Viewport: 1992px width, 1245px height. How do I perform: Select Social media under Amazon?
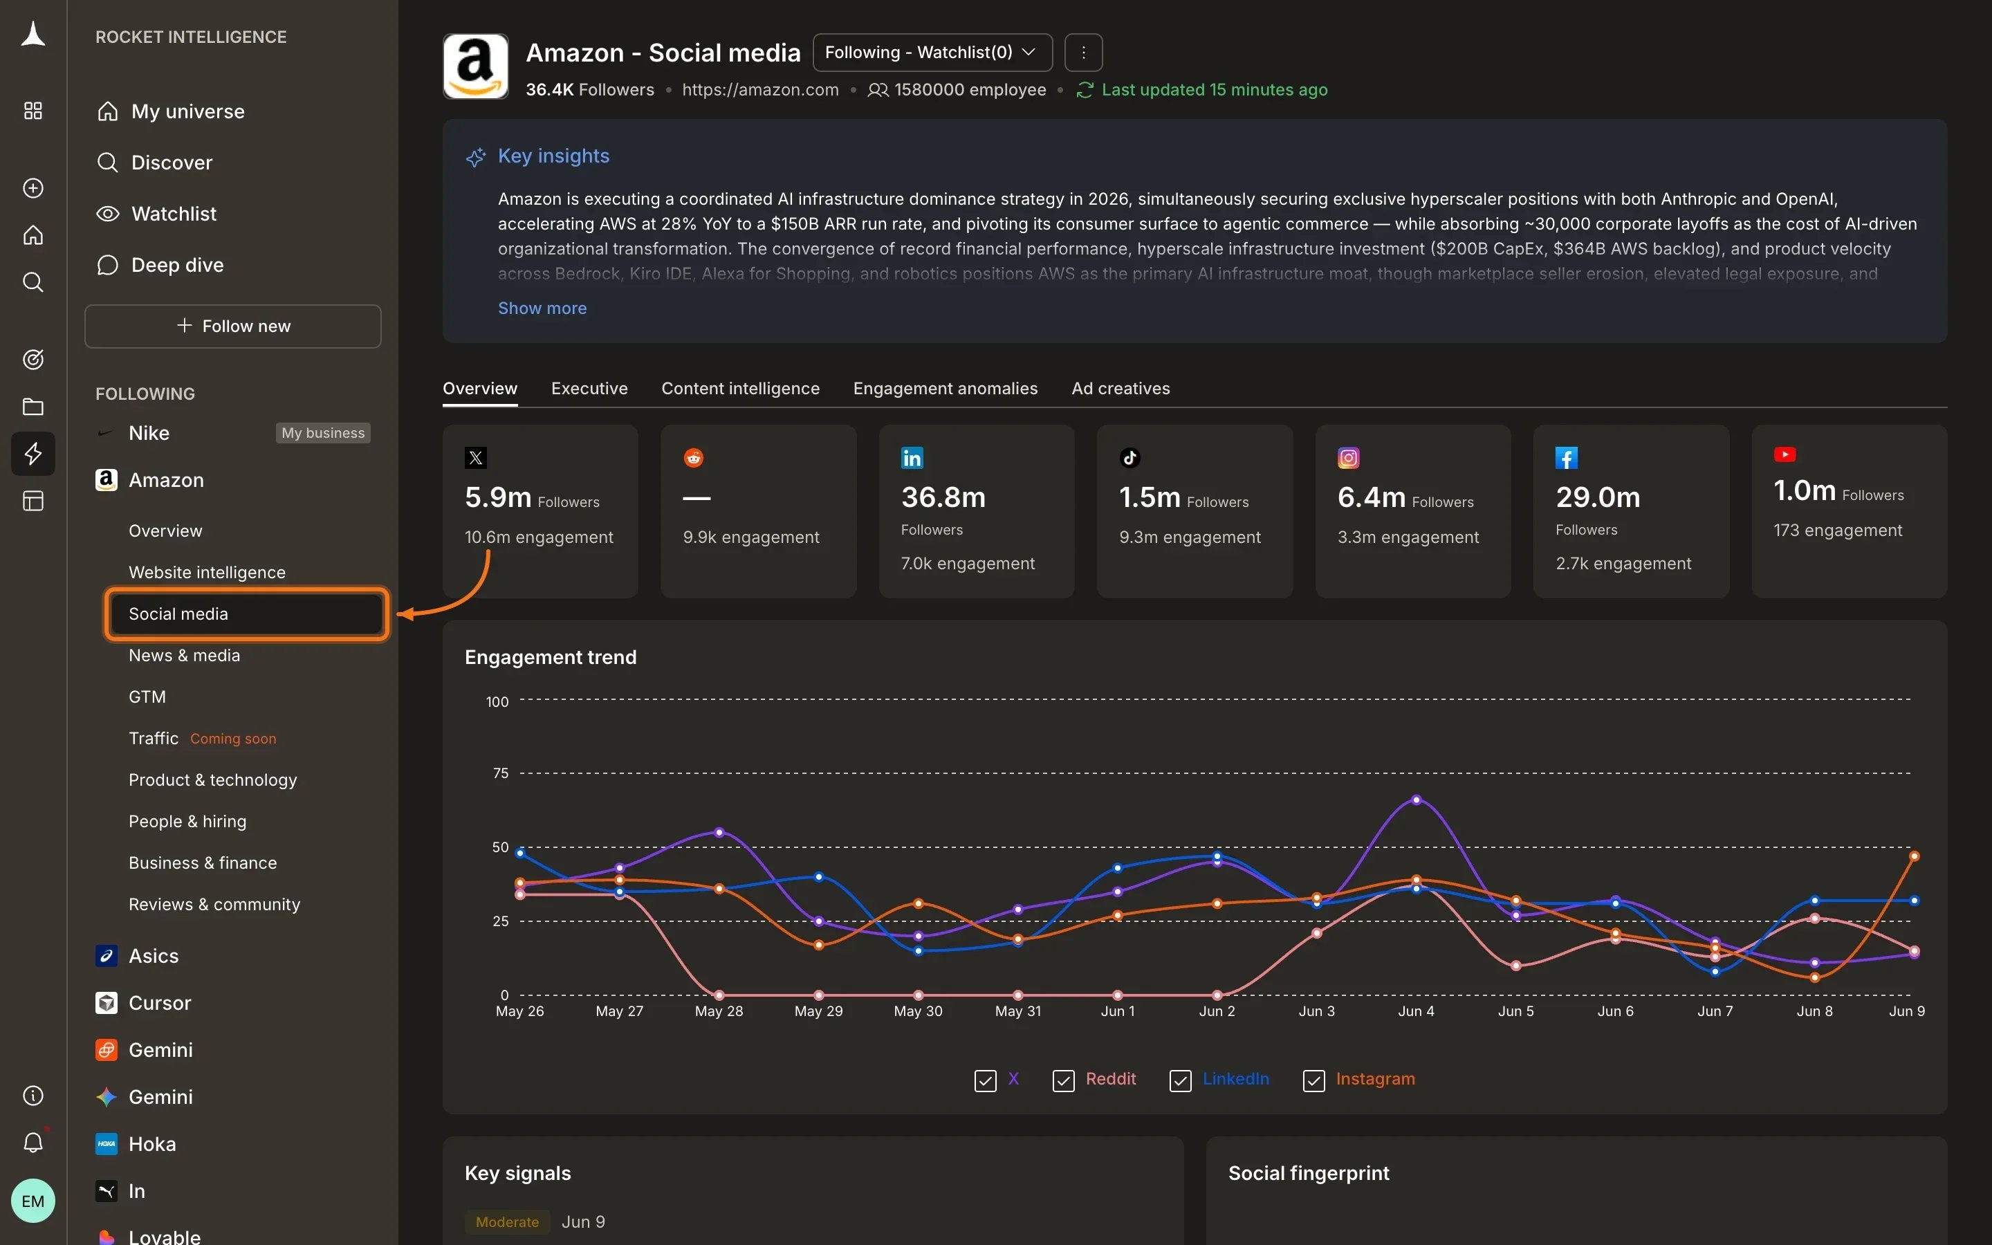click(247, 614)
